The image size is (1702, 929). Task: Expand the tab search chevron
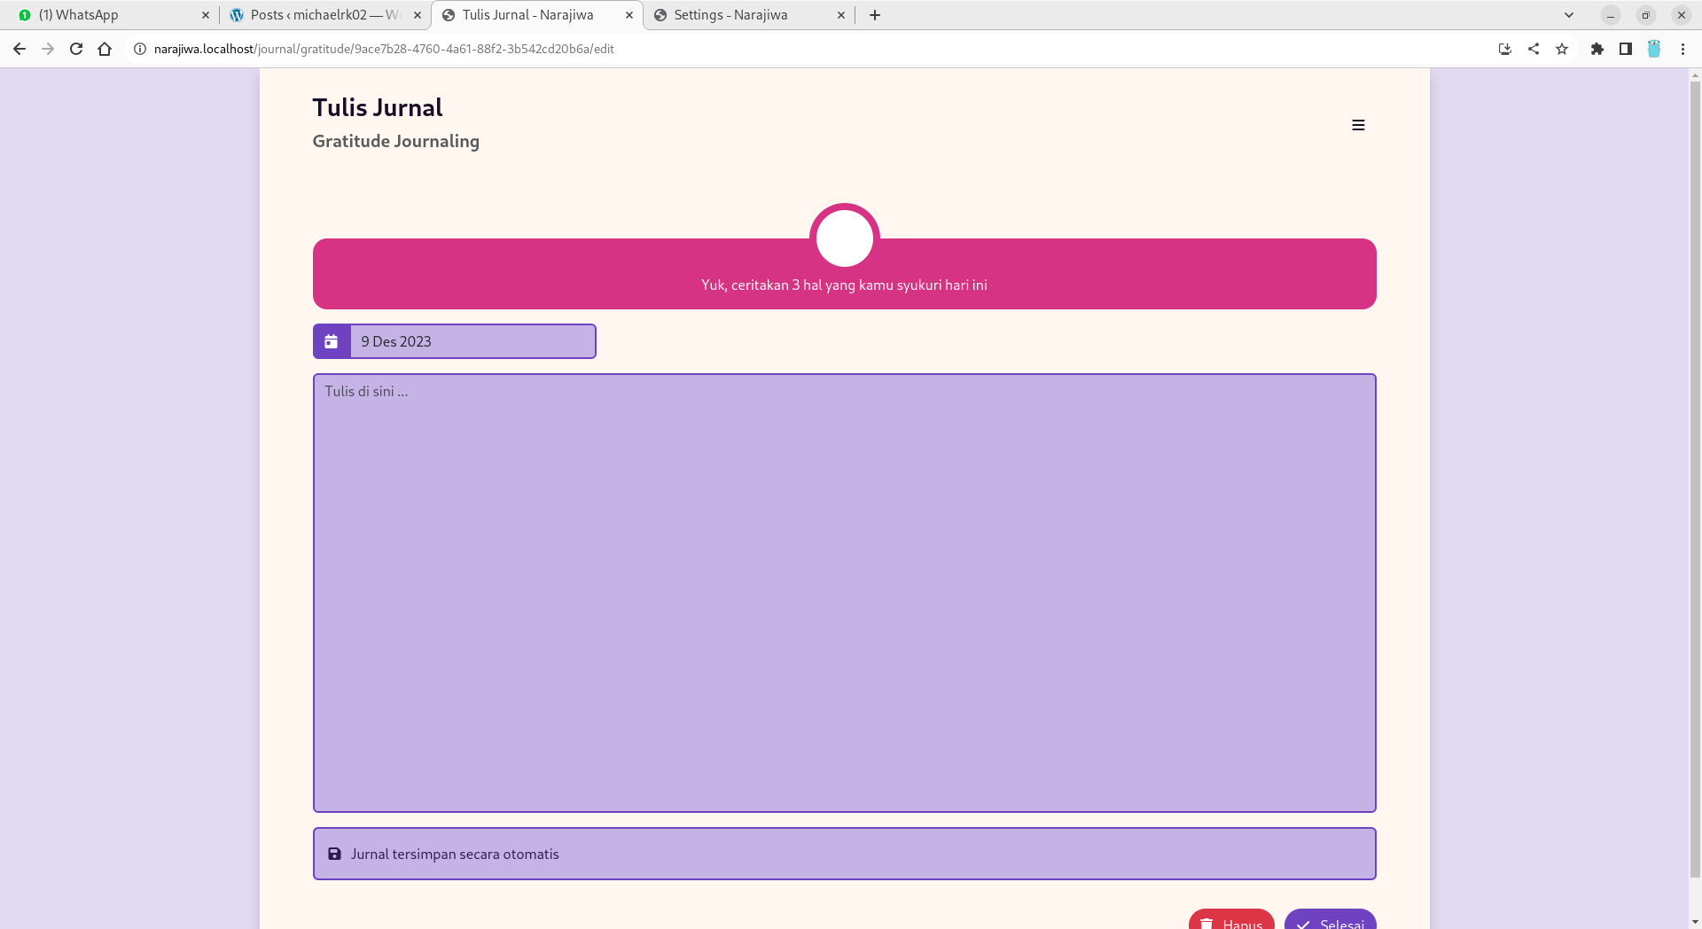(1568, 15)
